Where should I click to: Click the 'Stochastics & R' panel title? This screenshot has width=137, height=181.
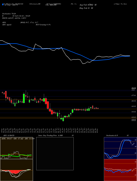tap(112, 135)
